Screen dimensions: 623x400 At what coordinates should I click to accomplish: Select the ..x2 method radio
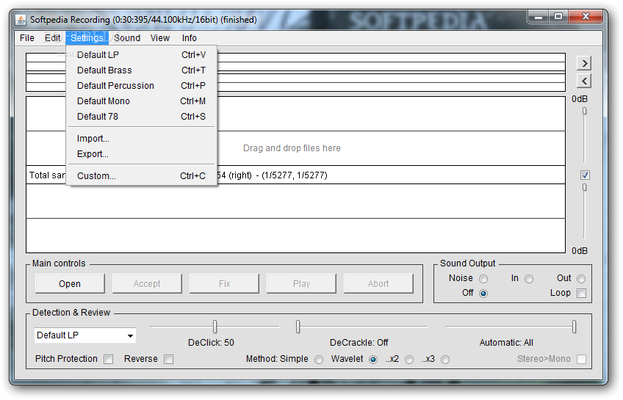[x=408, y=360]
